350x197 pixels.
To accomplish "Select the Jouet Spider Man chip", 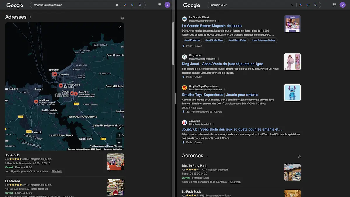I will click(x=214, y=40).
